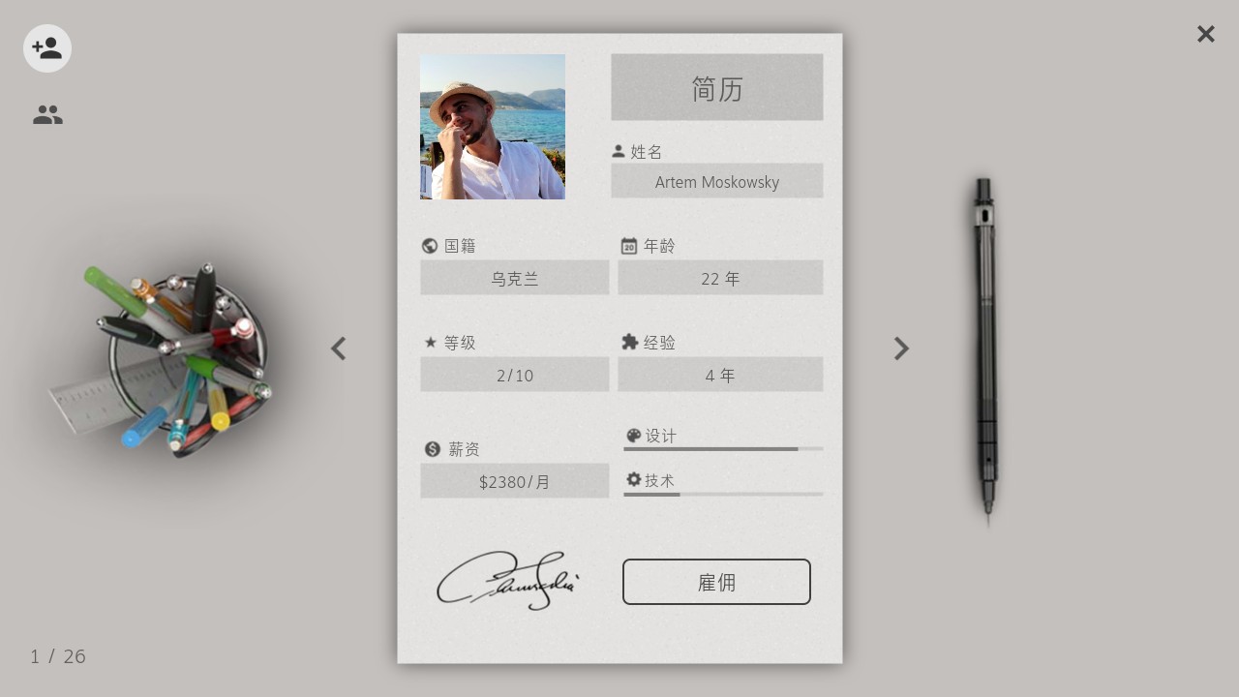The width and height of the screenshot is (1239, 697).
Task: Click the dollar coin icon beside 薪资
Action: (x=433, y=449)
